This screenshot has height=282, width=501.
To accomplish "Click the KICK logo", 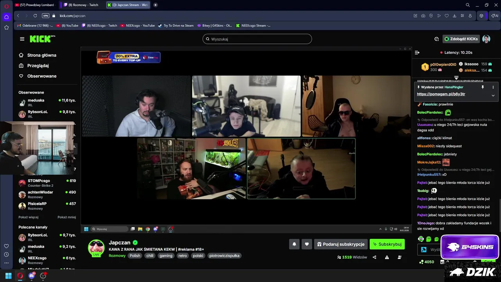I will [42, 39].
